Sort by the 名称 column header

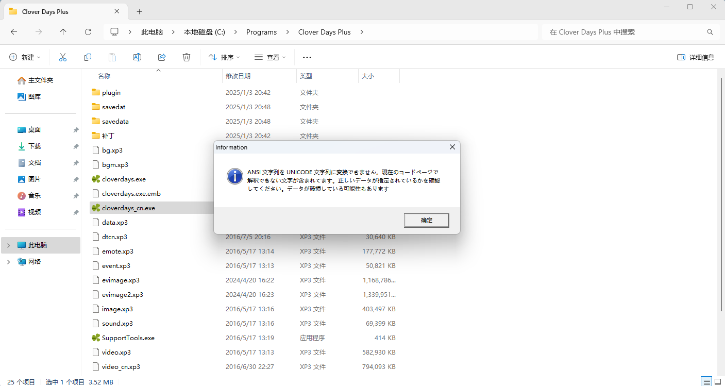(x=104, y=76)
